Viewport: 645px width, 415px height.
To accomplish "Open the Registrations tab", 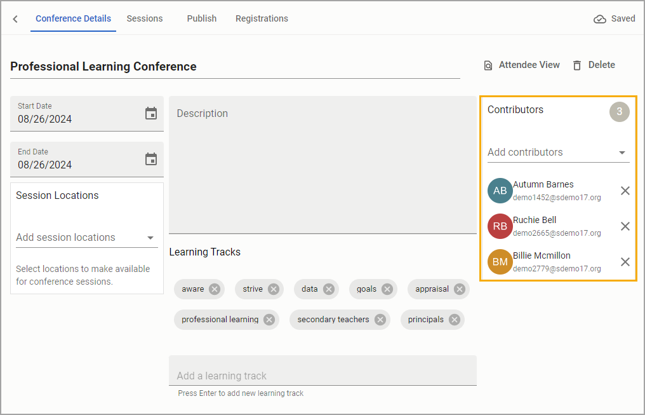I will tap(262, 18).
